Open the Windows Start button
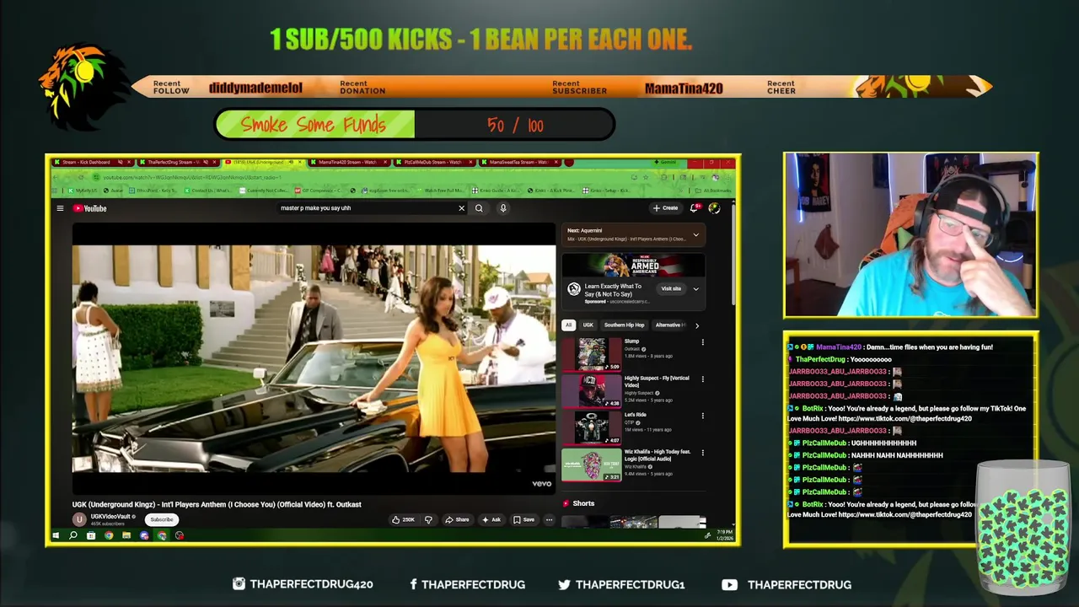 pyautogui.click(x=56, y=535)
